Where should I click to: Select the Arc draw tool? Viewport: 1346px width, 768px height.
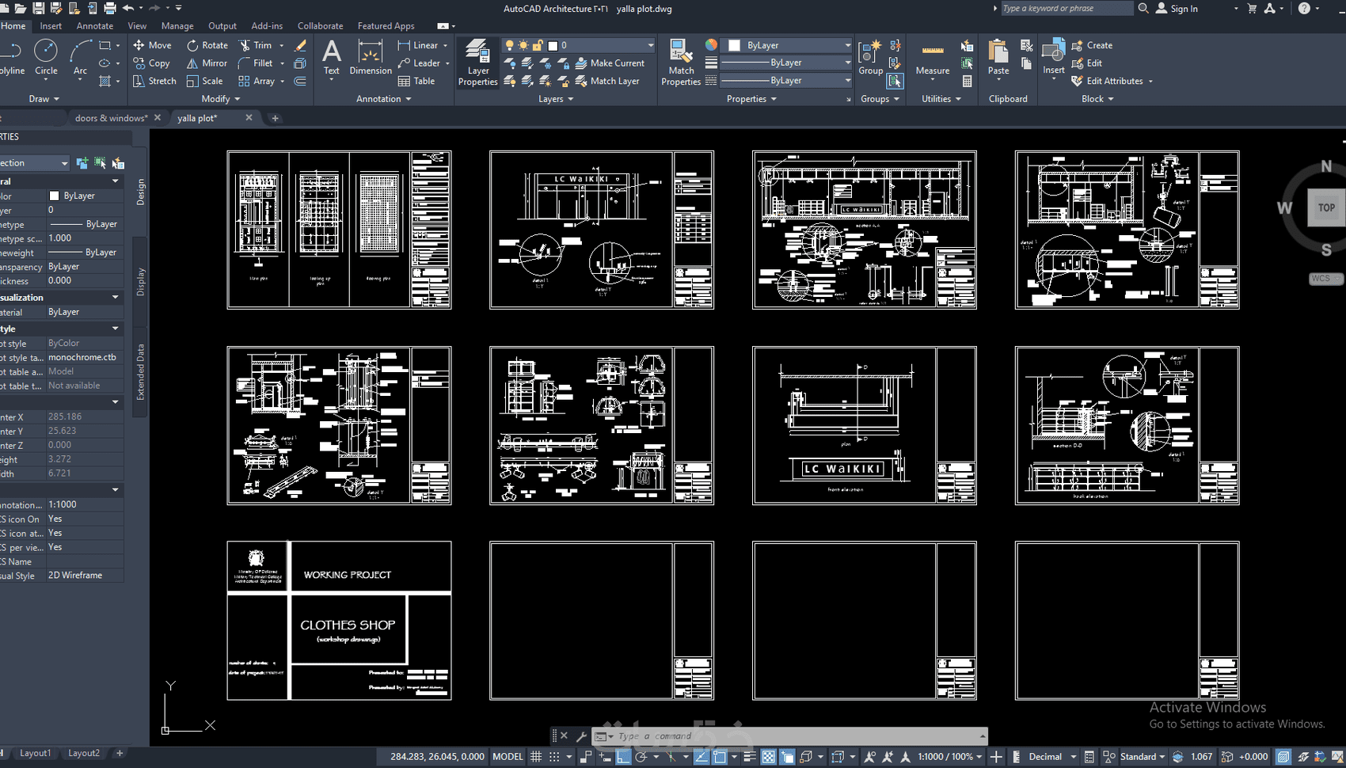click(x=80, y=59)
